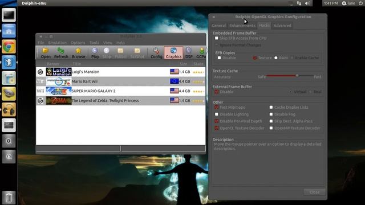Image resolution: width=365 pixels, height=205 pixels.
Task: Toggle Skip EFB Access from CPU checkbox
Action: coord(217,38)
